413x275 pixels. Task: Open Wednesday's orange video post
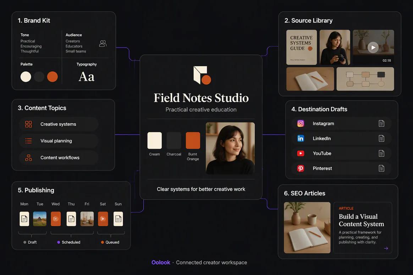[56, 219]
